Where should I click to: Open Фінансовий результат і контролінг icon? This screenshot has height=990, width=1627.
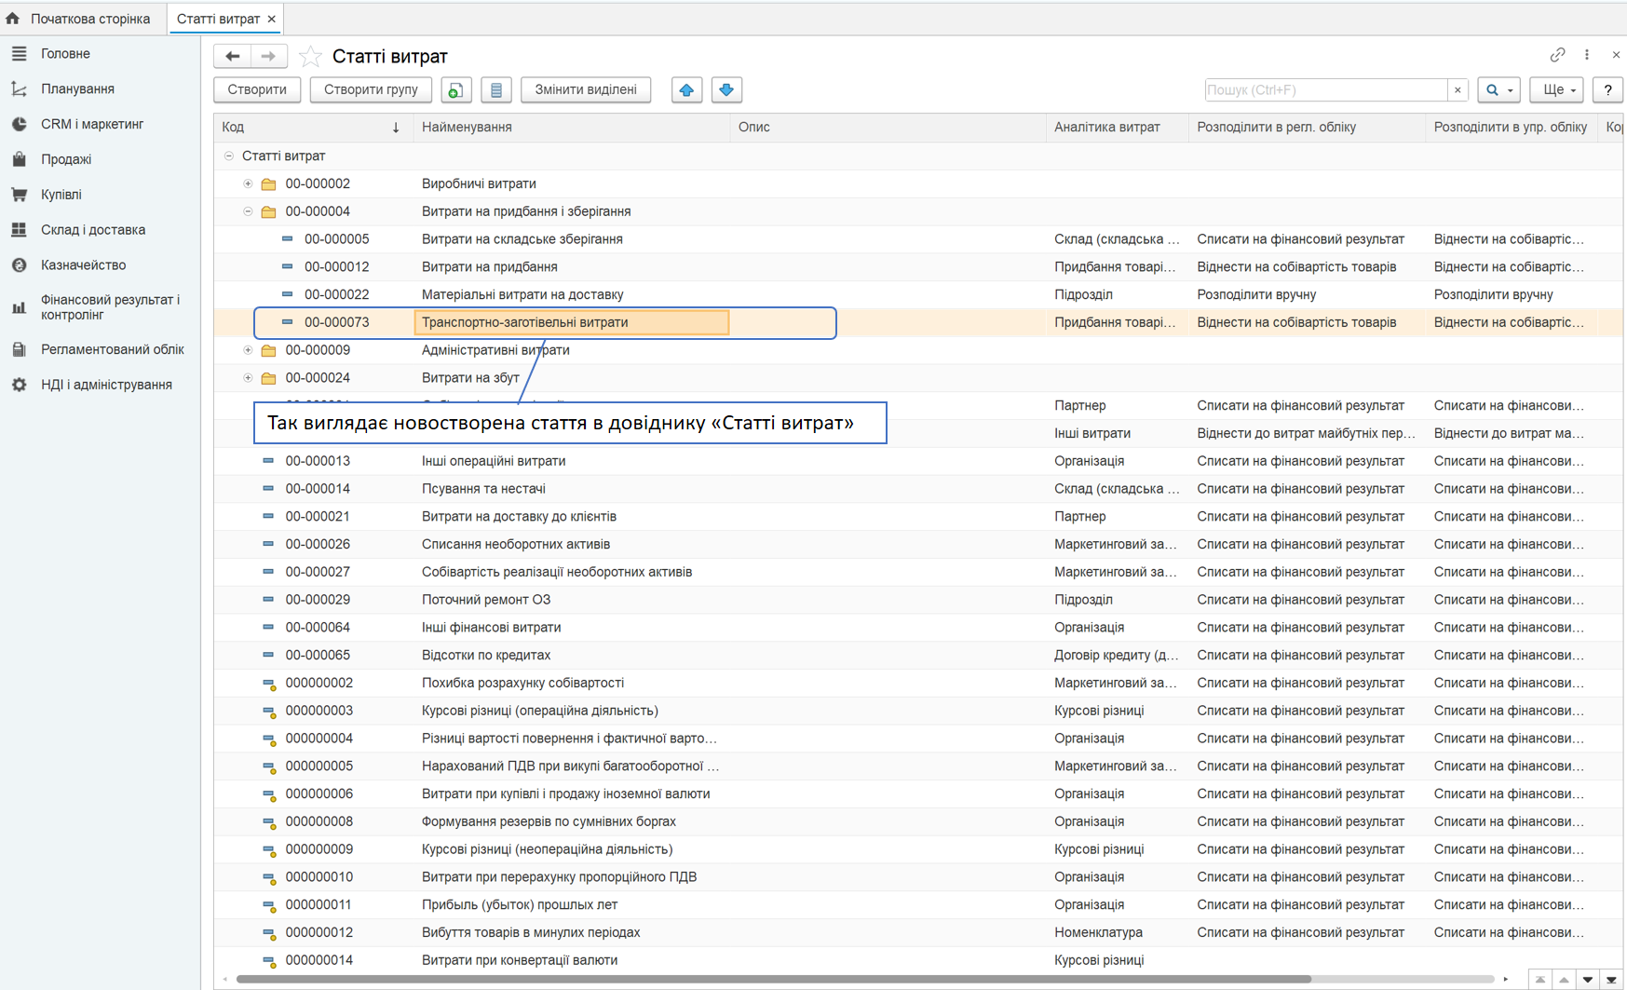coord(19,307)
